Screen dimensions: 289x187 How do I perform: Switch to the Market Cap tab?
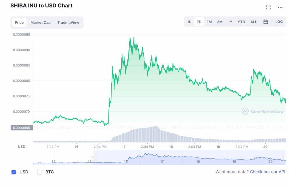(40, 23)
